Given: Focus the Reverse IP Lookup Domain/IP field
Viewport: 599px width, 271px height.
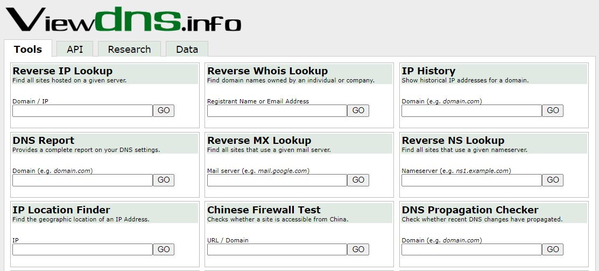Looking at the screenshot, I should [x=82, y=110].
